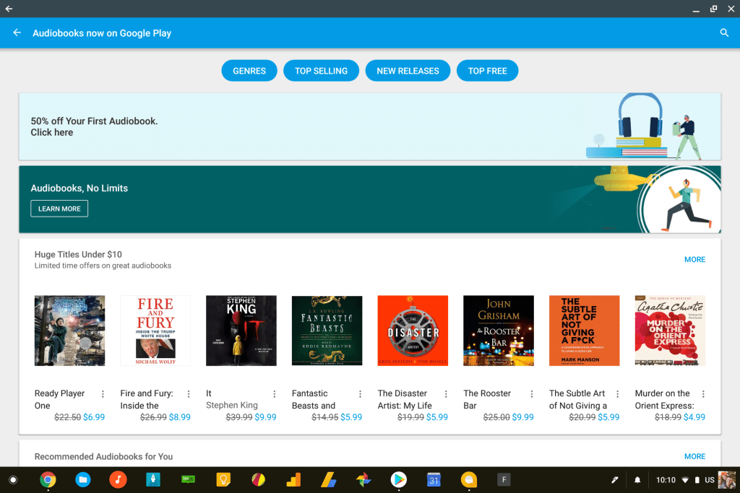Viewport: 740px width, 493px height.
Task: Open Google Play Music from the shelf
Action: [118, 480]
